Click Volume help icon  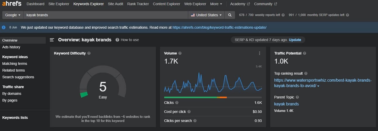click(x=180, y=53)
